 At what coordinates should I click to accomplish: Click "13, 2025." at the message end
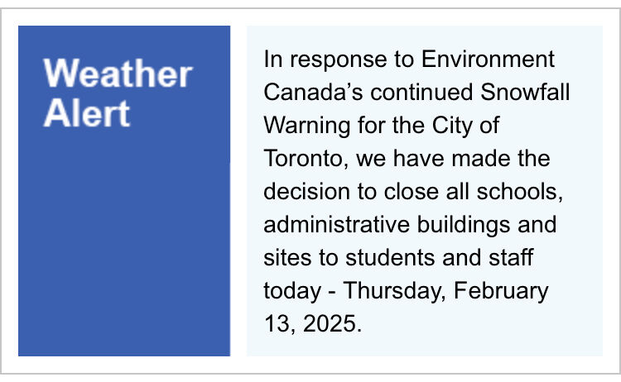tap(313, 324)
